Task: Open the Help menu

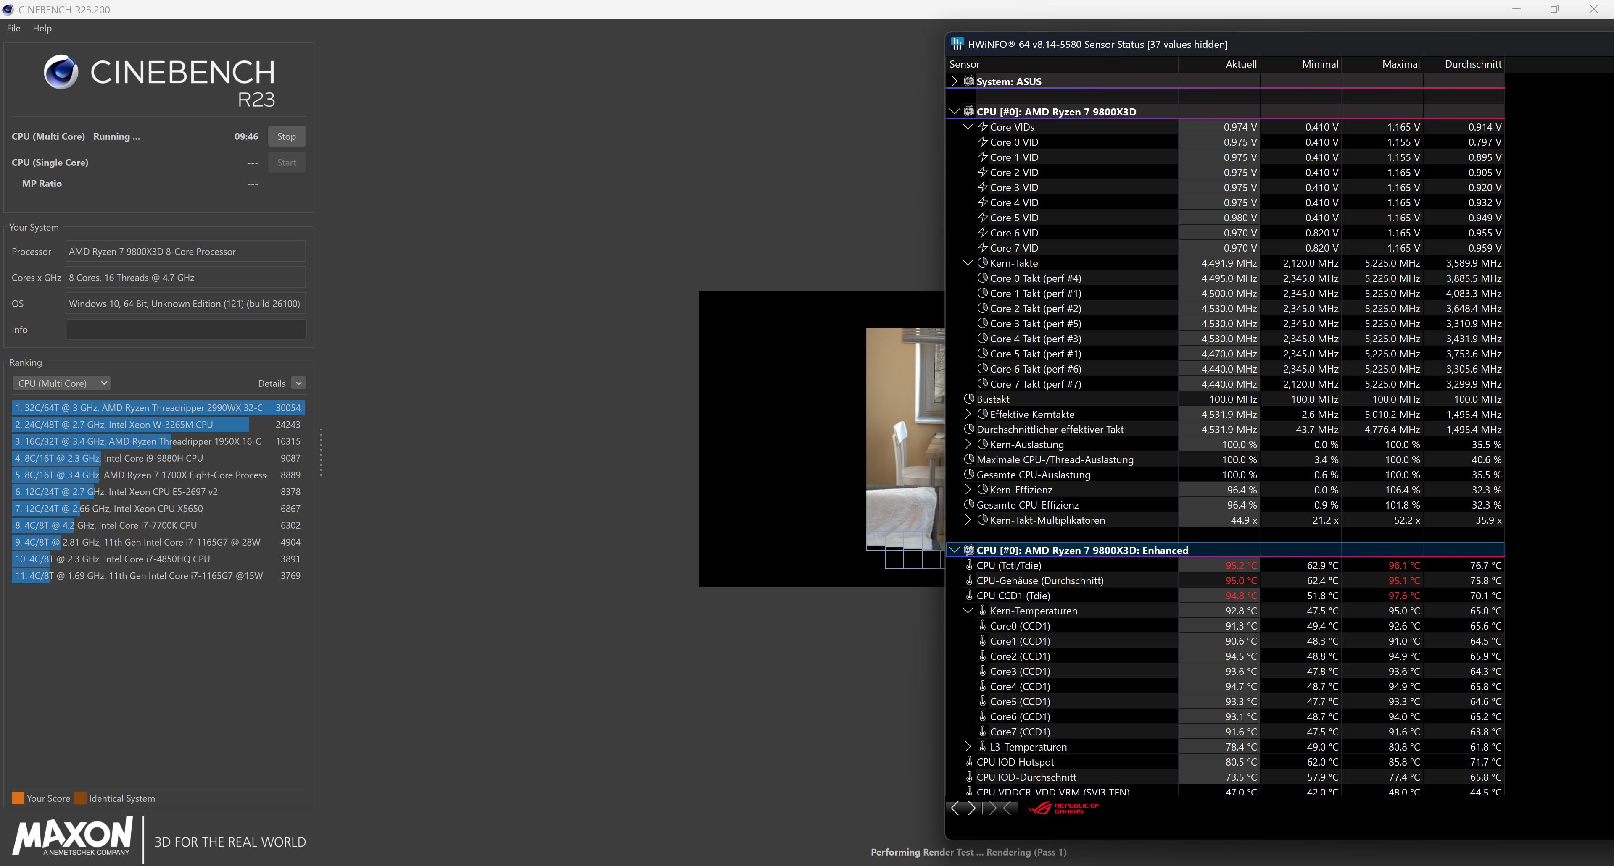Action: click(x=42, y=28)
